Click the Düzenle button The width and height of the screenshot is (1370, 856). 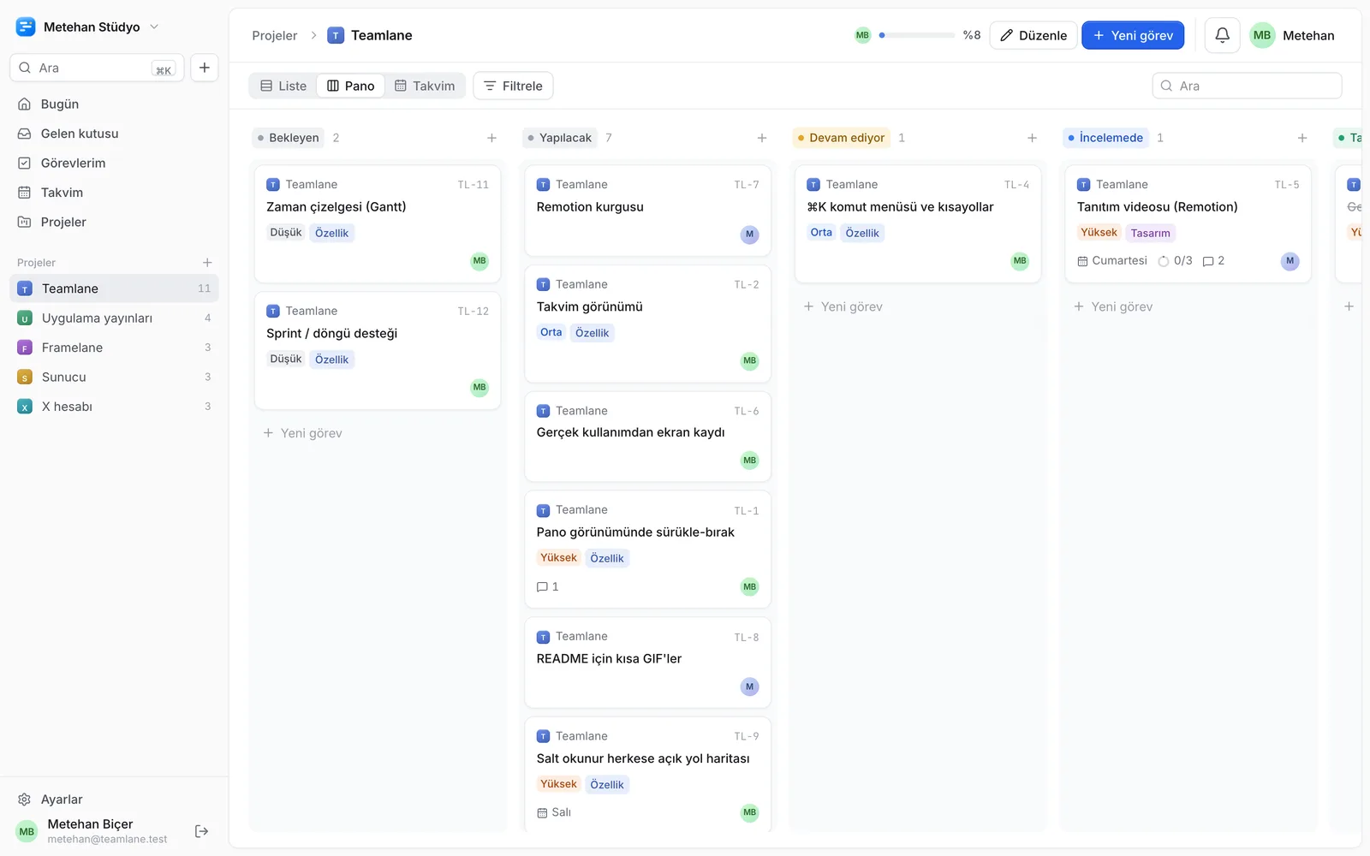tap(1033, 35)
